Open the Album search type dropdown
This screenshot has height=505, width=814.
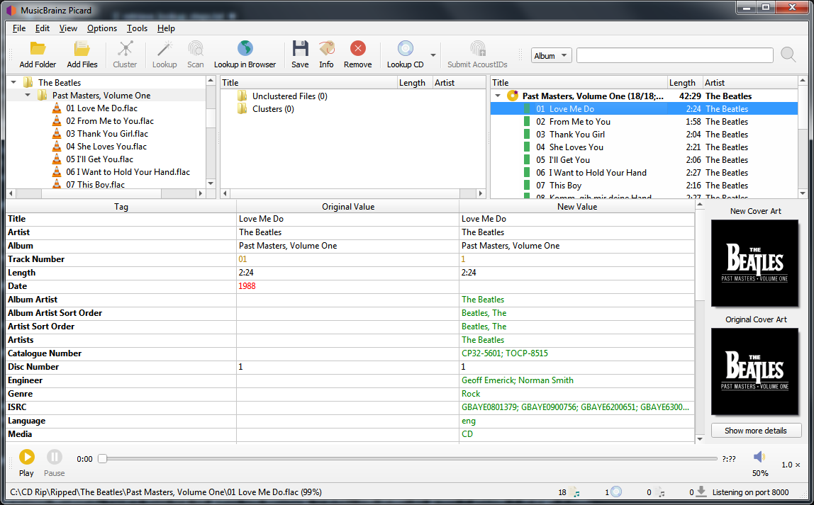coord(551,55)
